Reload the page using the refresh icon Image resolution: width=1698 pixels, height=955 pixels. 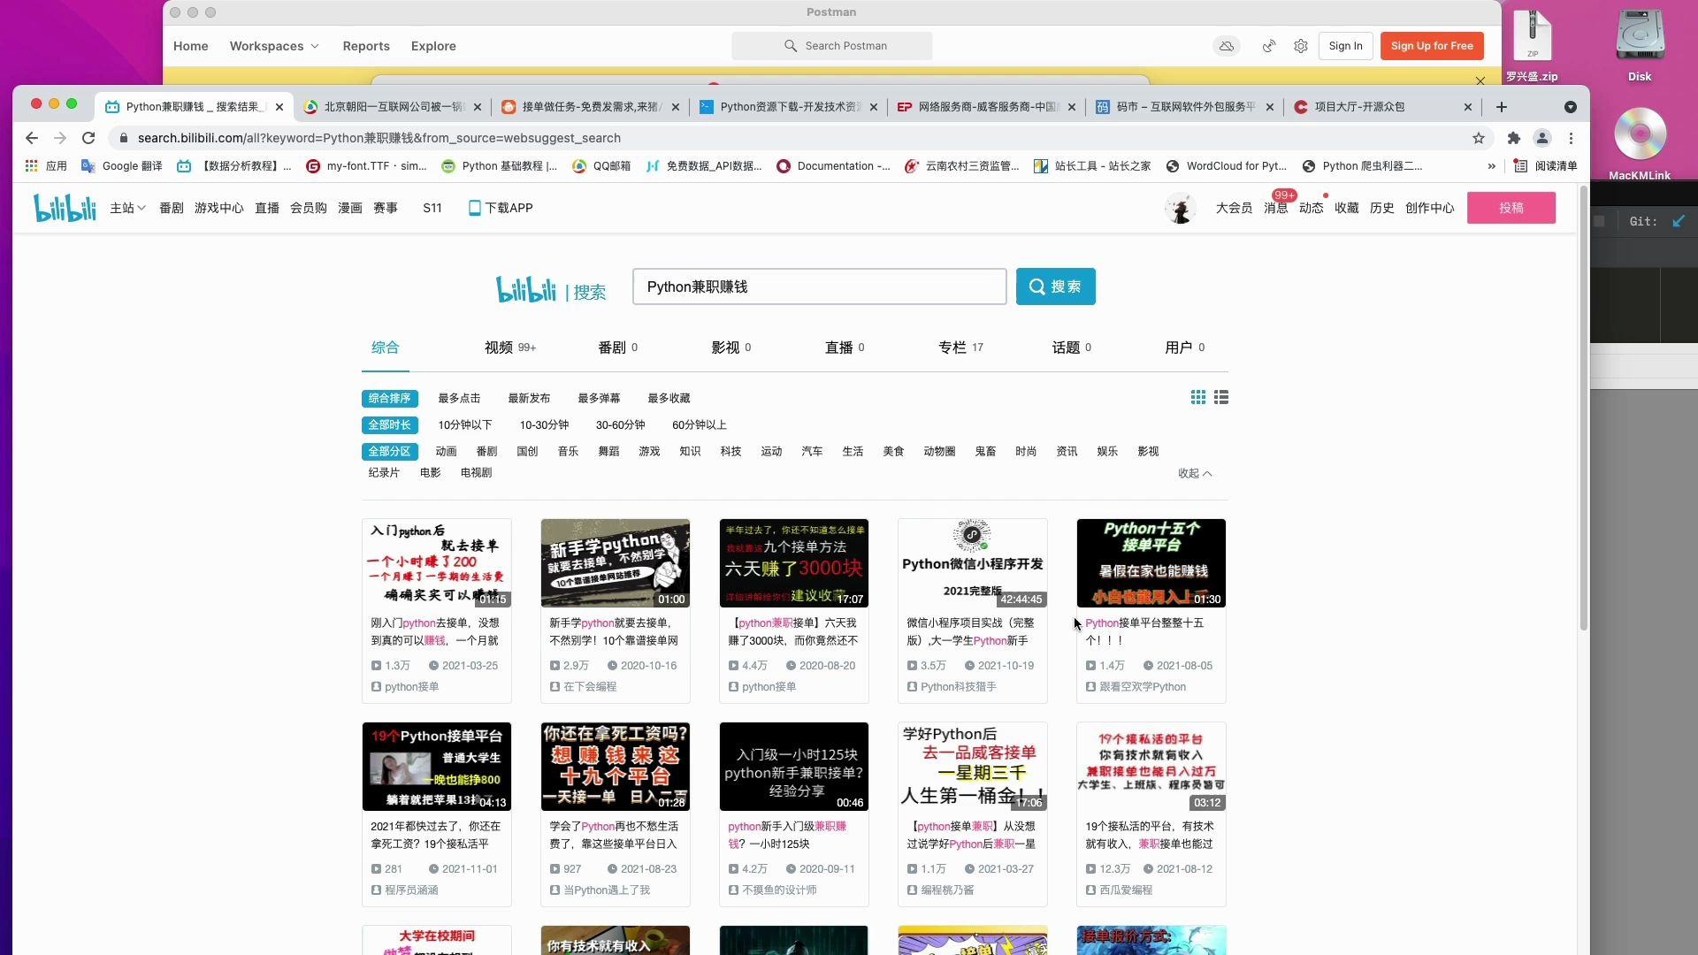coord(88,138)
